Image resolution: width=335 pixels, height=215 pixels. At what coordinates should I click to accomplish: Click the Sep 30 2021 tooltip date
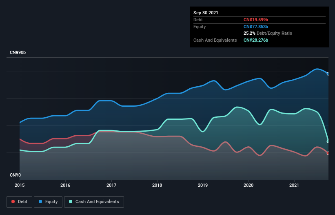(206, 13)
